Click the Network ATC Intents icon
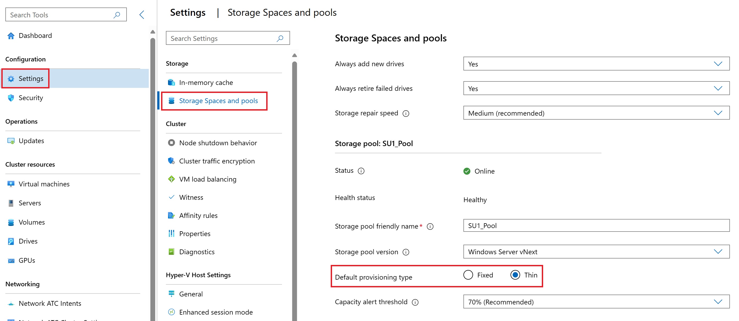This screenshot has width=739, height=321. 11,304
